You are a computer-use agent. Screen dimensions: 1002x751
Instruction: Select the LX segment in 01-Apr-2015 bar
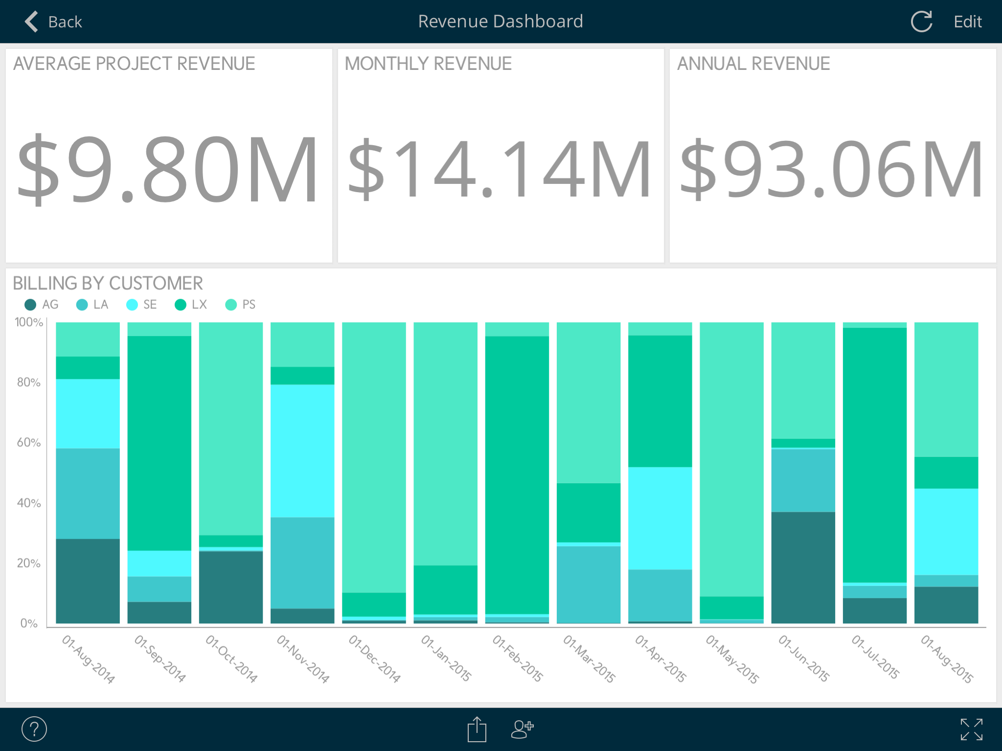coord(660,401)
